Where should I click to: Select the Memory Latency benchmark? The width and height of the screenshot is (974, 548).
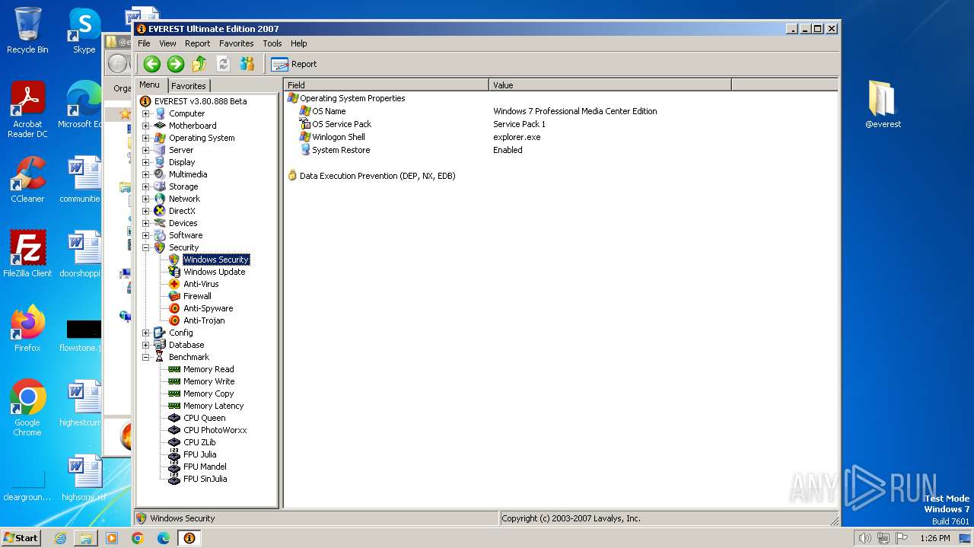213,406
